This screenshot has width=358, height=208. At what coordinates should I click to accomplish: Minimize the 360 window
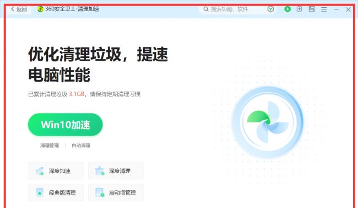pyautogui.click(x=336, y=9)
